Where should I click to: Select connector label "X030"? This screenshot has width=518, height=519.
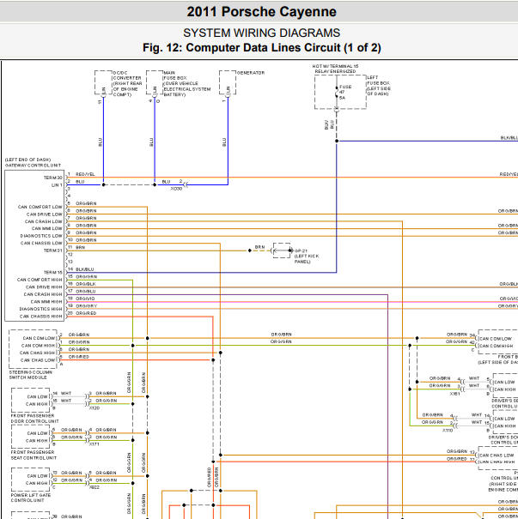pyautogui.click(x=176, y=189)
